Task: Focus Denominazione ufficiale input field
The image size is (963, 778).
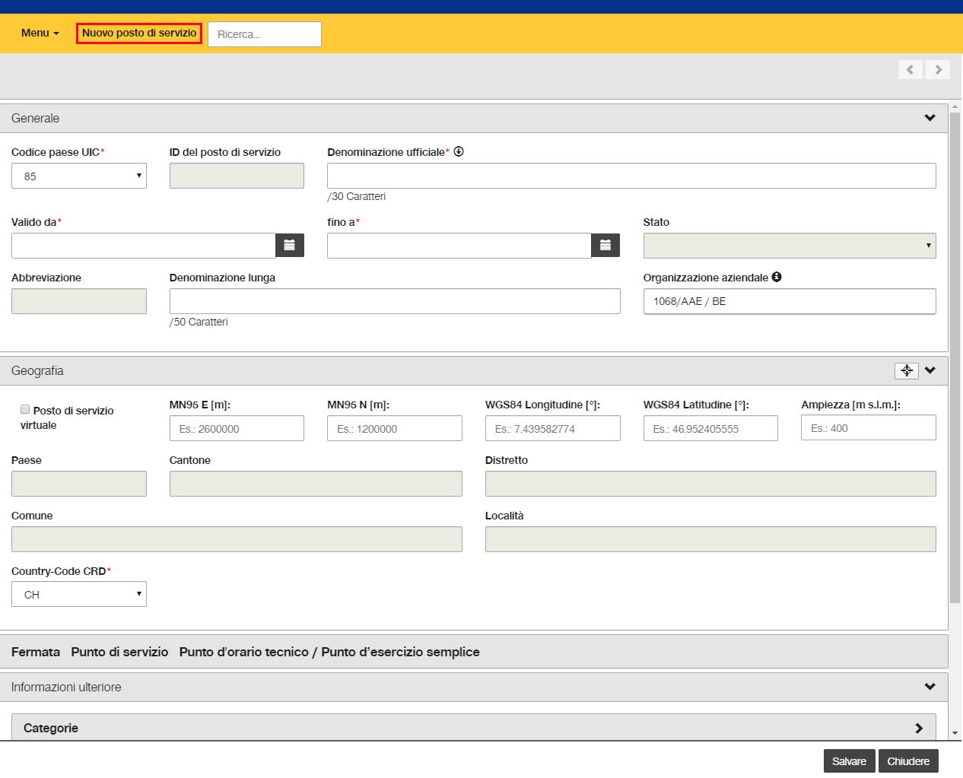Action: click(631, 176)
